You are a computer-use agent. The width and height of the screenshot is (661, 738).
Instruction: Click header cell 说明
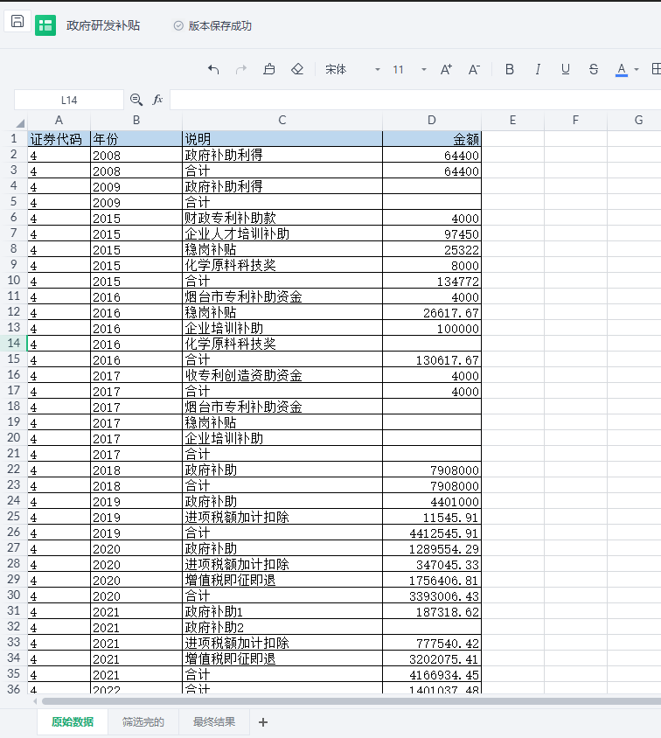coord(282,139)
